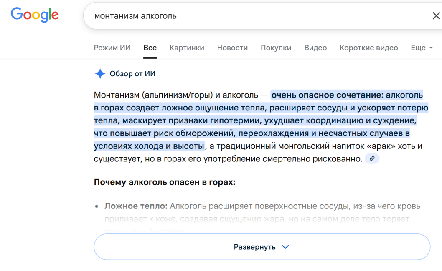The width and height of the screenshot is (442, 271).
Task: Click the chevron inside the Развернуть button
Action: [x=285, y=246]
